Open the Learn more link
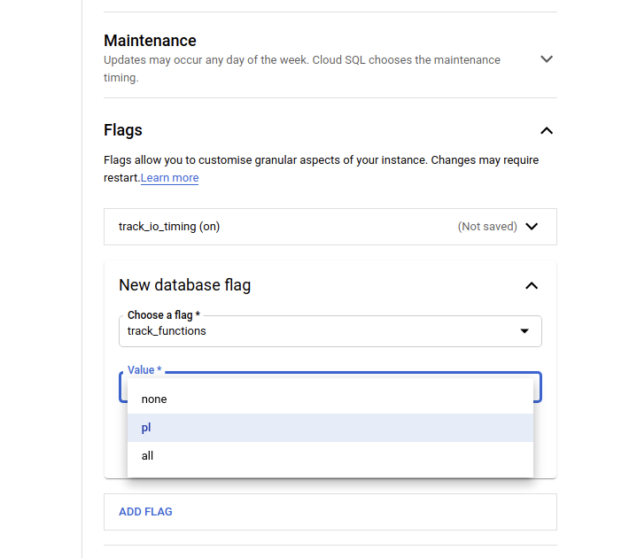 click(x=169, y=178)
